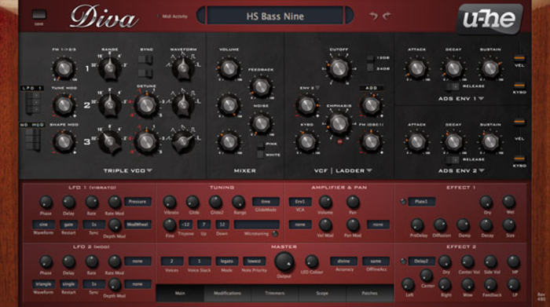Screen dimensions: 550x307
Task: Click the save icon button
Action: click(x=39, y=15)
